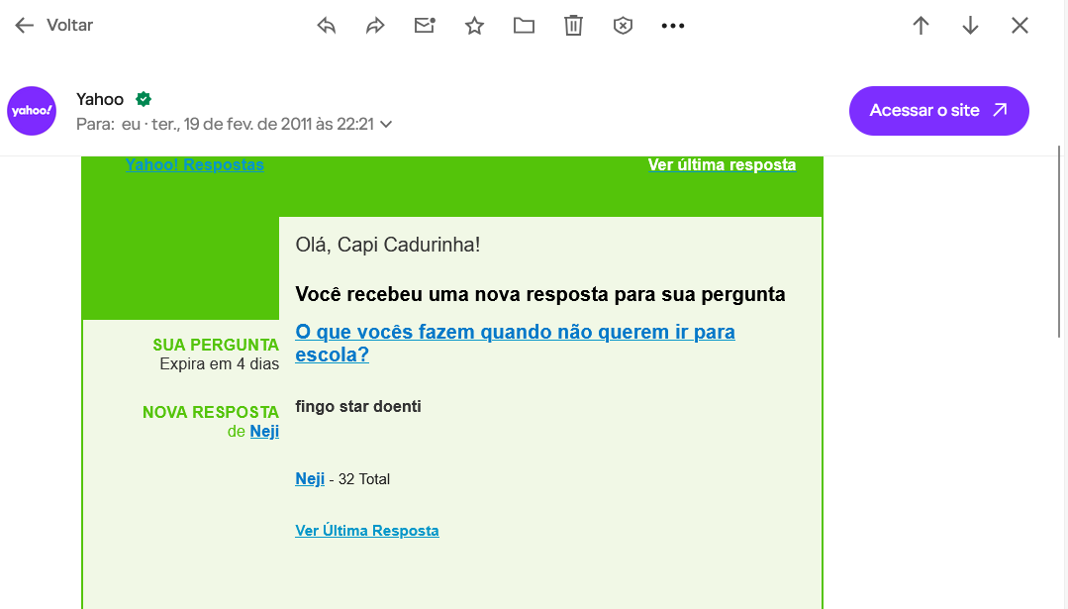Go back using the Voltar arrow

(25, 26)
